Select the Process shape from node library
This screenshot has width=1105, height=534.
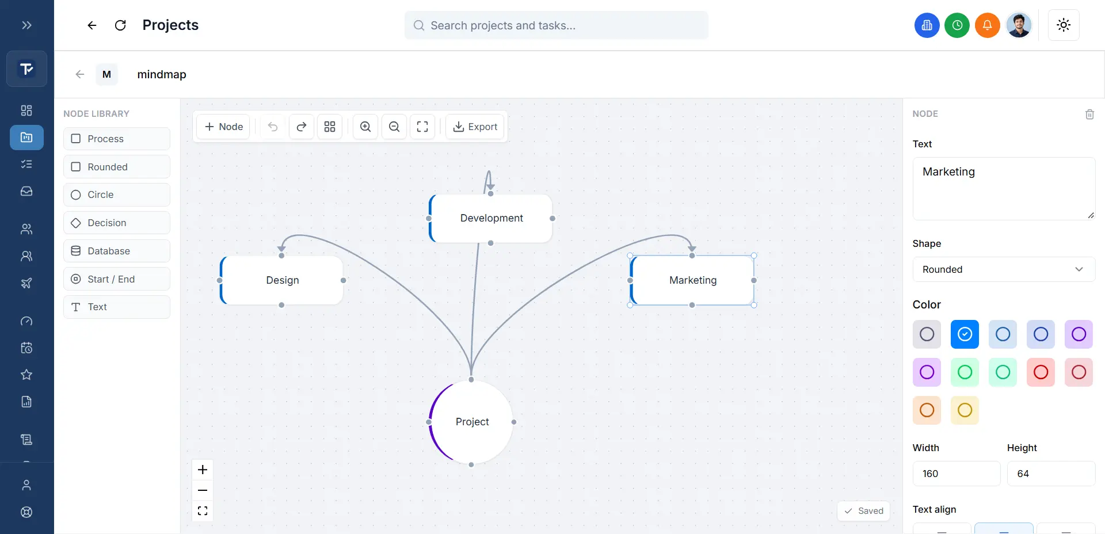pyautogui.click(x=117, y=139)
